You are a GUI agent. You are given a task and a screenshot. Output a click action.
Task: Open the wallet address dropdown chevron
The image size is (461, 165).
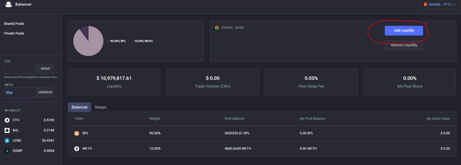454,5
